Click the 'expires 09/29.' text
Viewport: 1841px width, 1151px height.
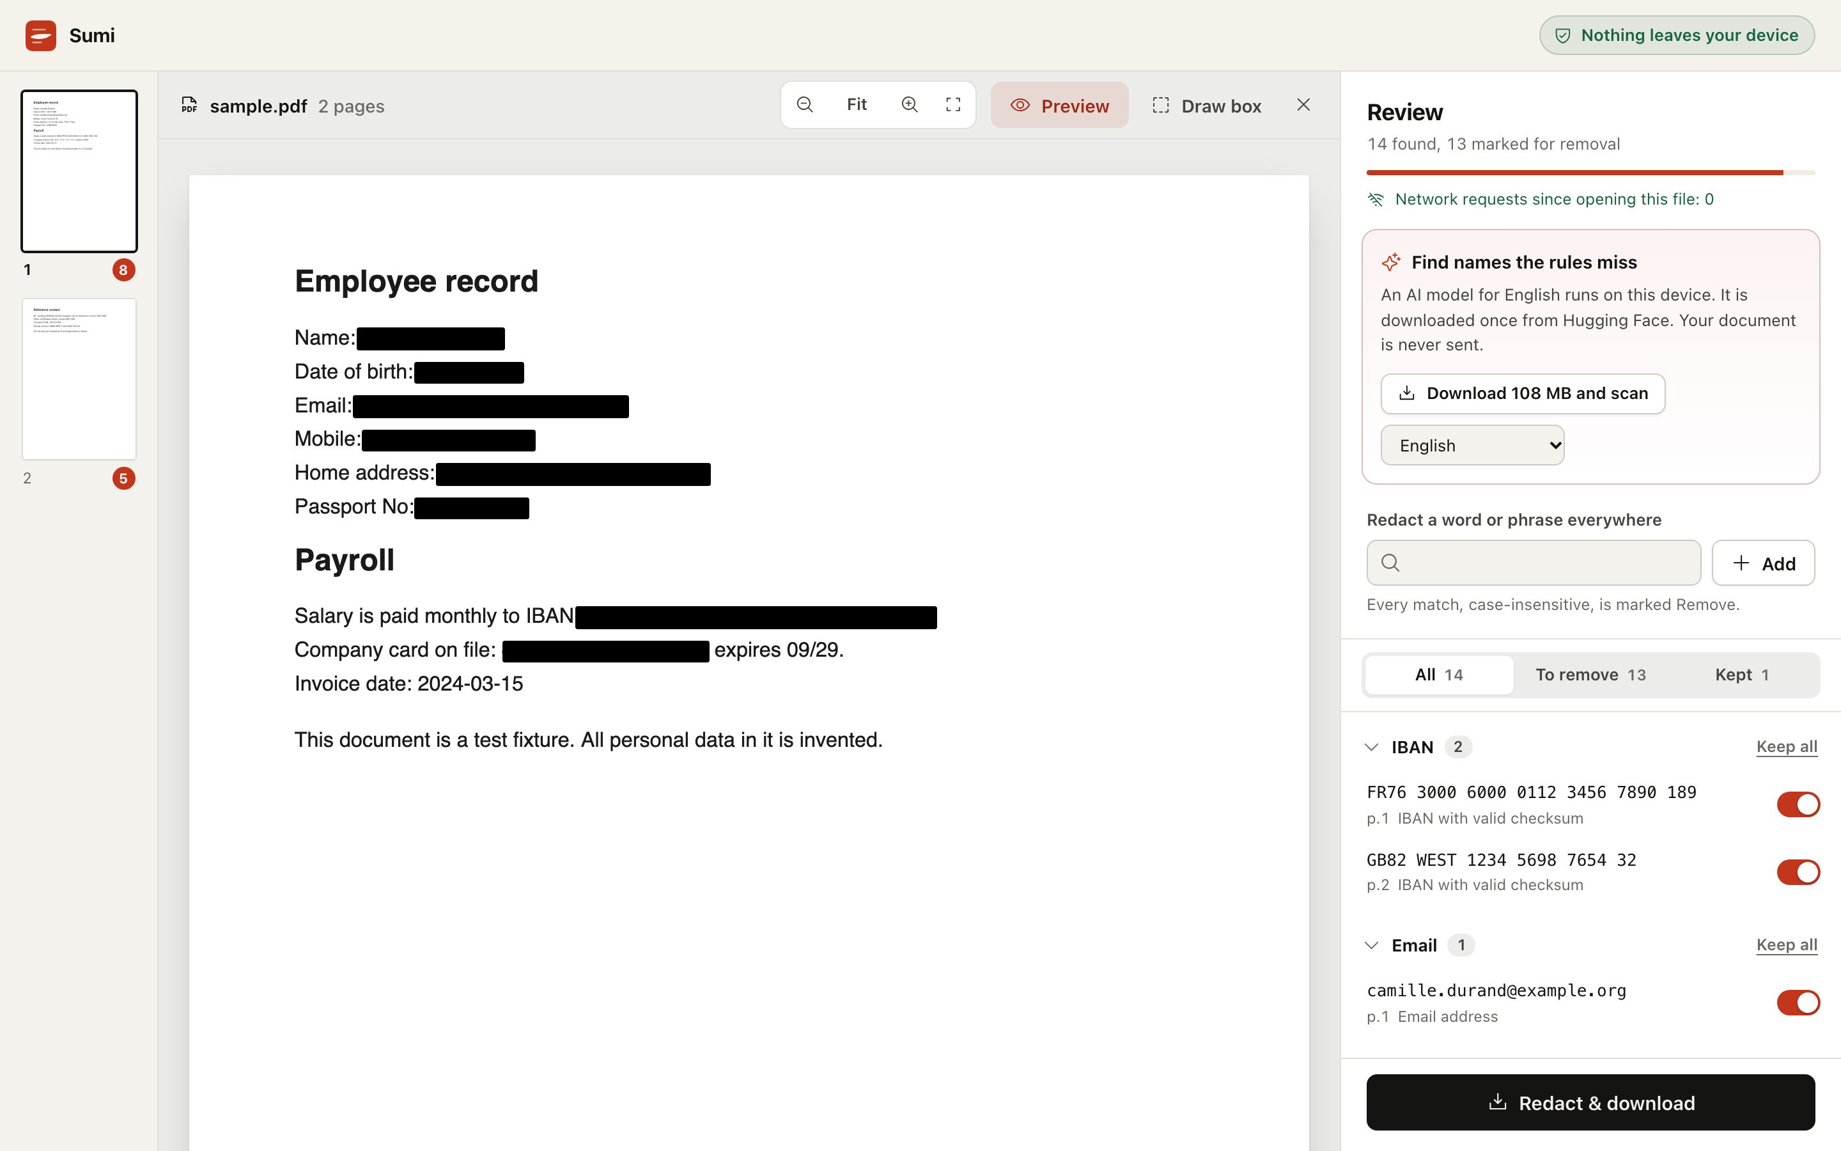pyautogui.click(x=779, y=650)
